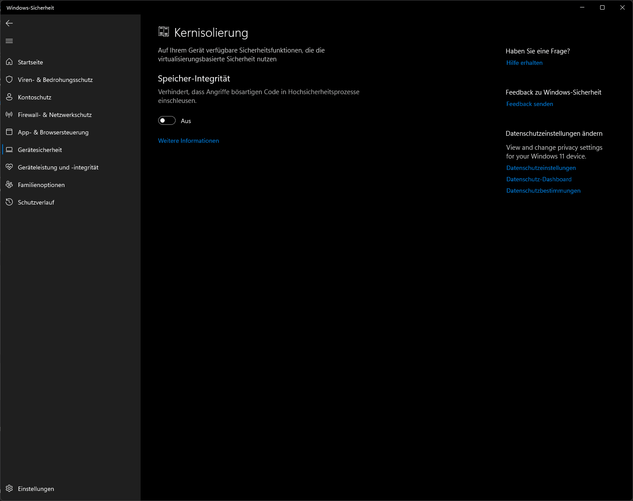Open Viren- & Bedrohungsschutz page
633x501 pixels.
(70, 80)
